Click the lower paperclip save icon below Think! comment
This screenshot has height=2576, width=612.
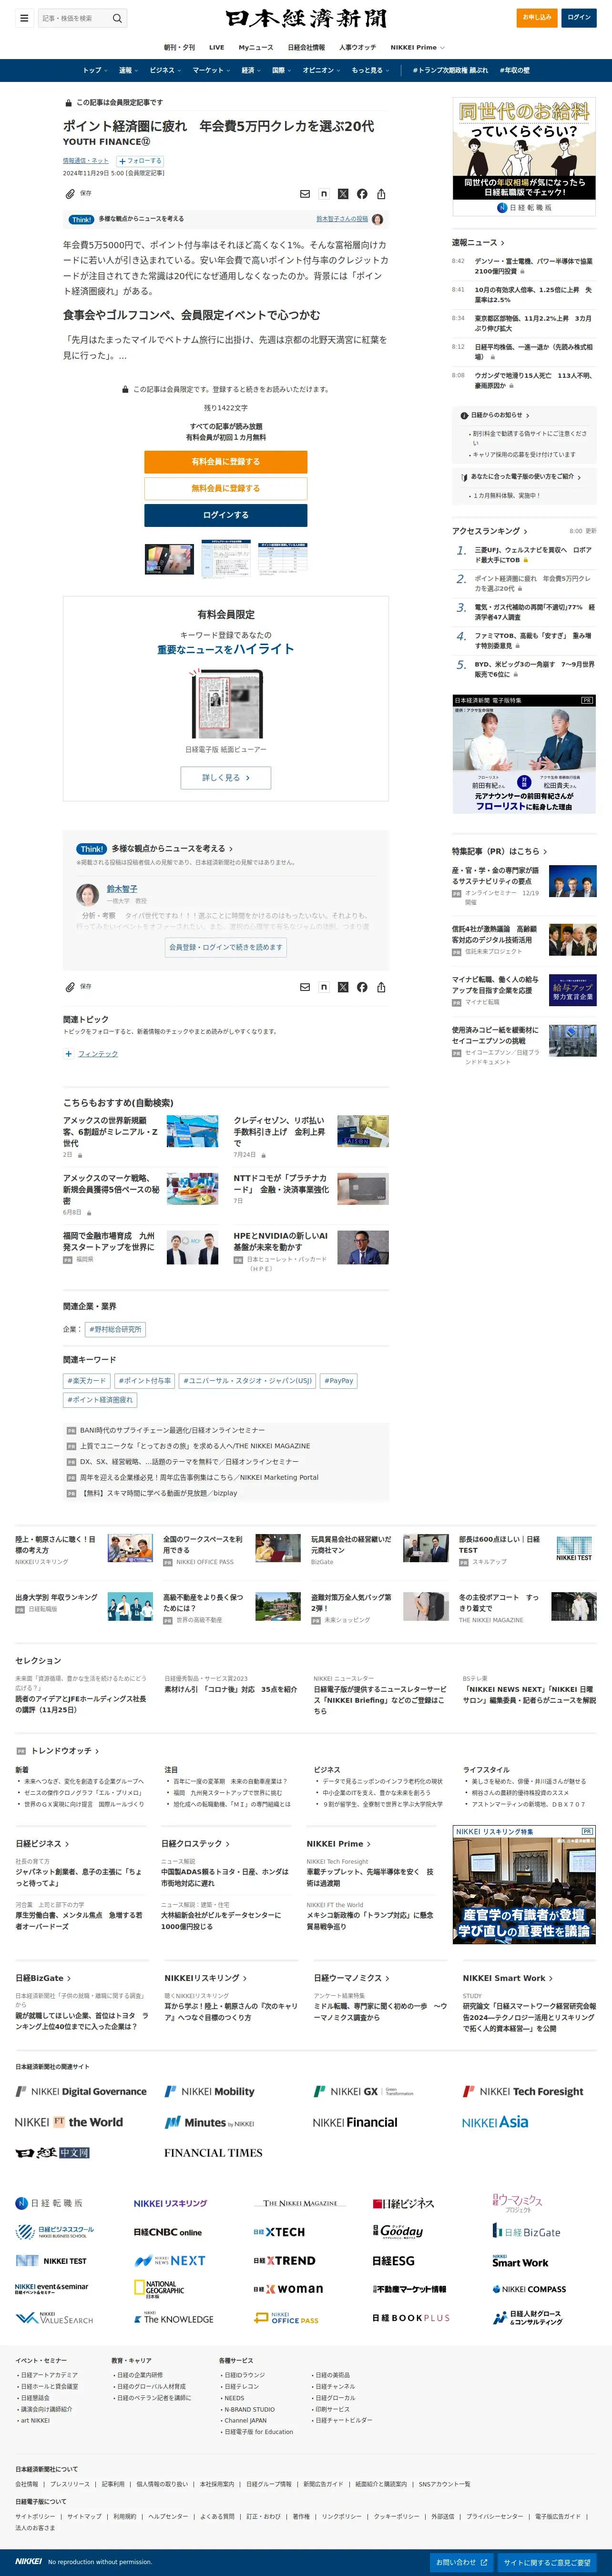coord(70,986)
